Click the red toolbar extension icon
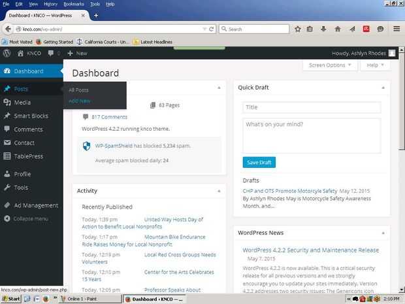 (x=366, y=29)
